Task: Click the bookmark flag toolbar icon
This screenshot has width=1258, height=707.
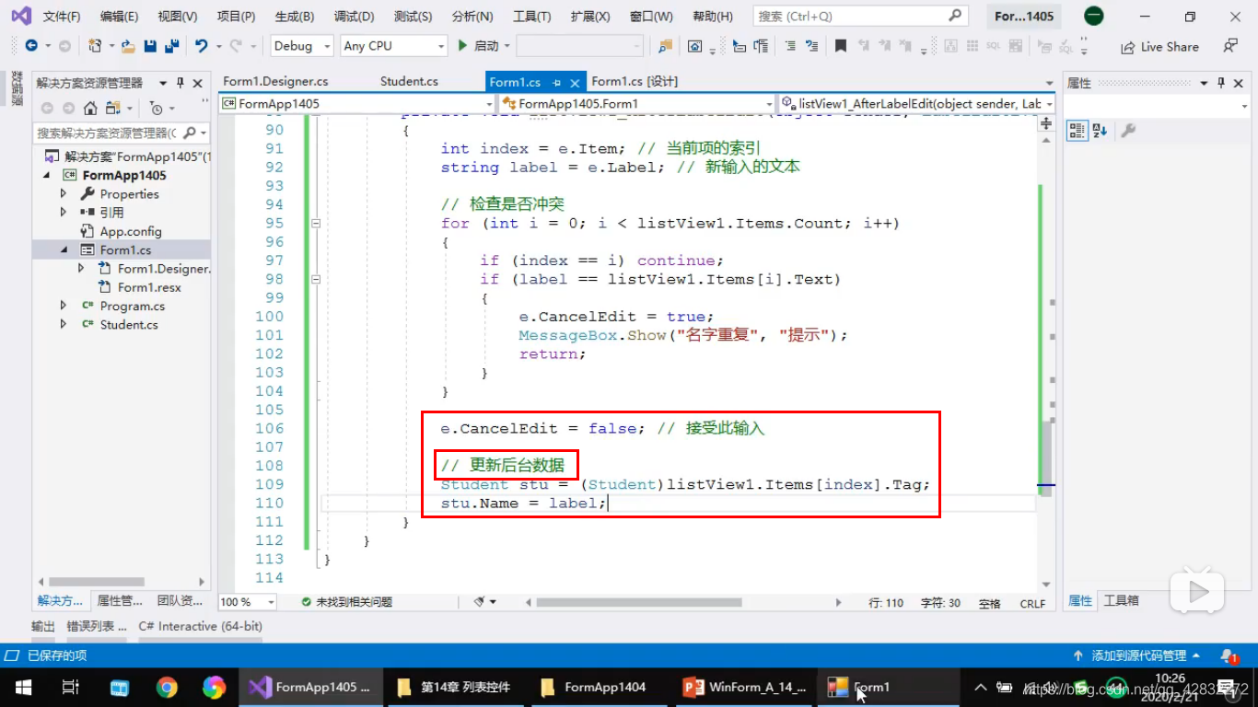Action: point(841,46)
